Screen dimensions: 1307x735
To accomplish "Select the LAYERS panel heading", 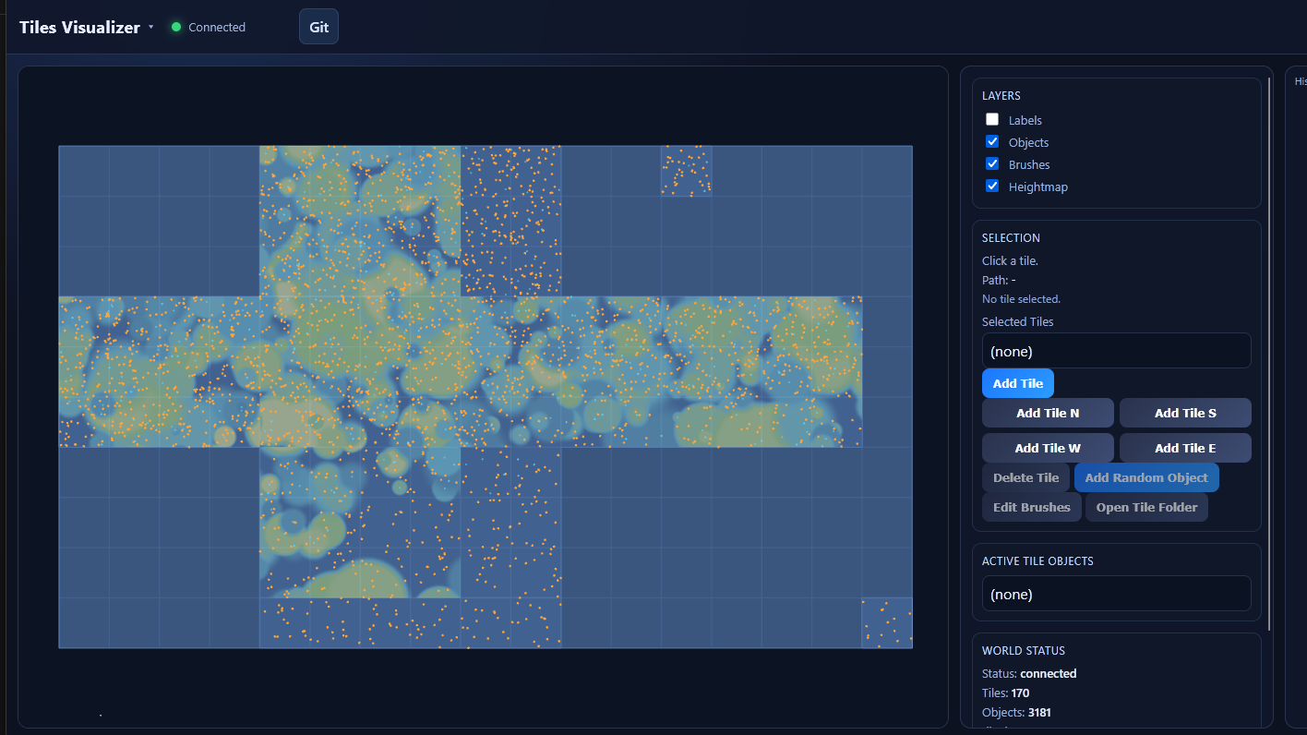I will (x=1001, y=95).
